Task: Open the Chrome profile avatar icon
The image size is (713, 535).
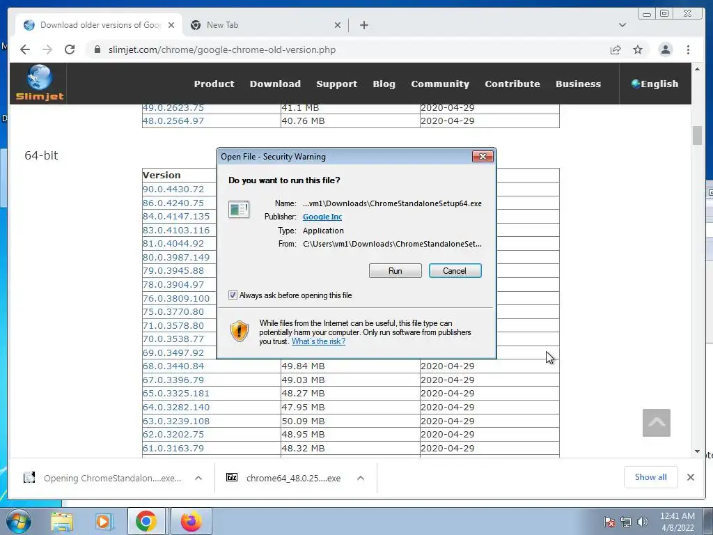Action: click(665, 49)
